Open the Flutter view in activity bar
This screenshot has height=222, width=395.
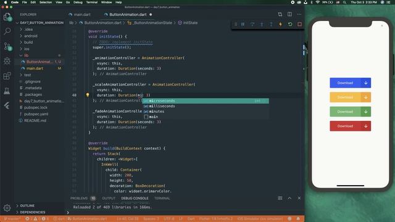click(x=7, y=105)
